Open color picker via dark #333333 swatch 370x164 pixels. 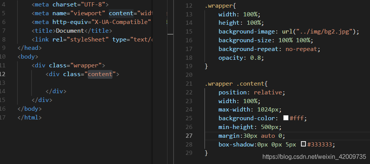point(304,144)
